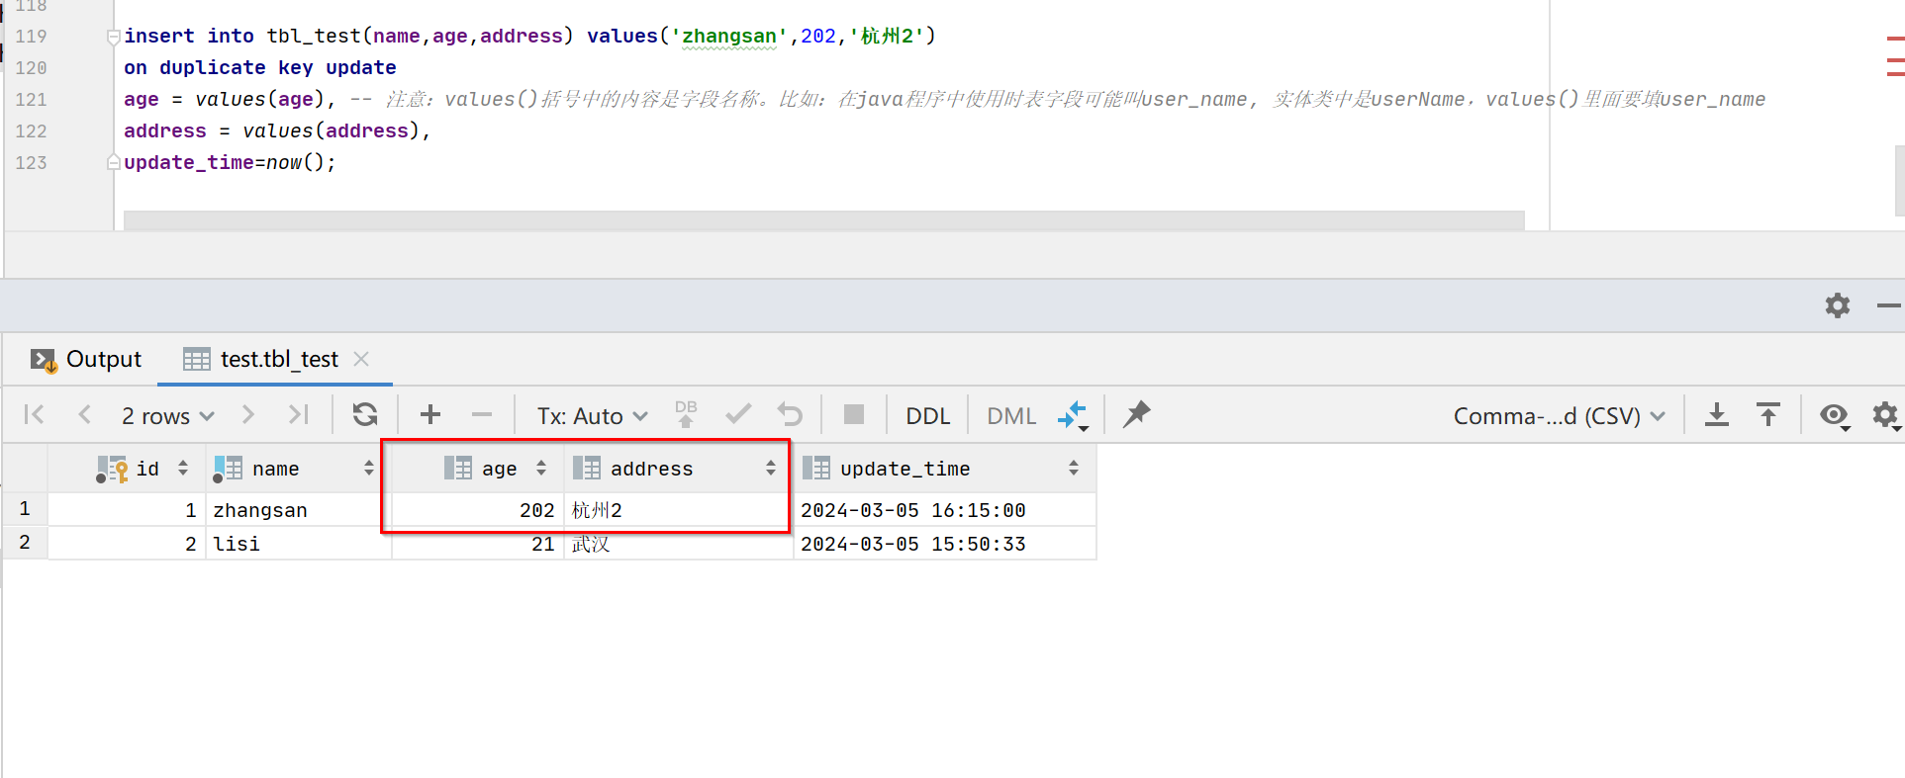Image resolution: width=1905 pixels, height=778 pixels.
Task: Roll back the transaction
Action: pos(790,414)
